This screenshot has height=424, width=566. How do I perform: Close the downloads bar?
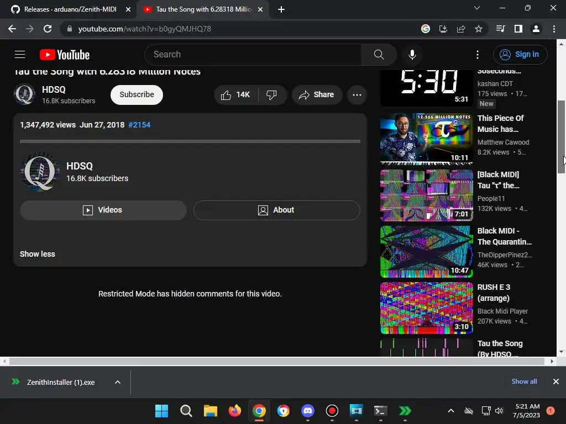(555, 381)
